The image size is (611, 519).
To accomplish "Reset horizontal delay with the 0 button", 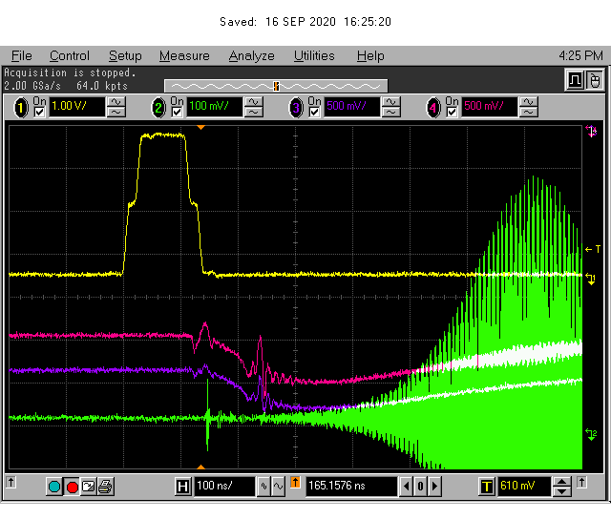I will tap(420, 487).
